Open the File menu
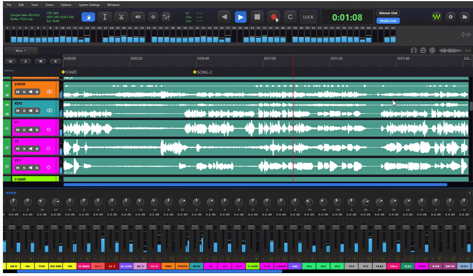The image size is (473, 276). tap(9, 5)
